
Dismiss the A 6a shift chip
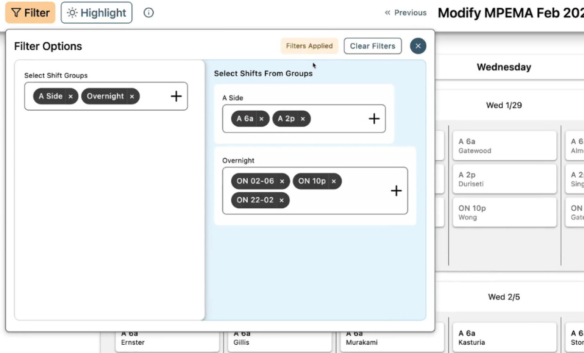click(x=261, y=118)
